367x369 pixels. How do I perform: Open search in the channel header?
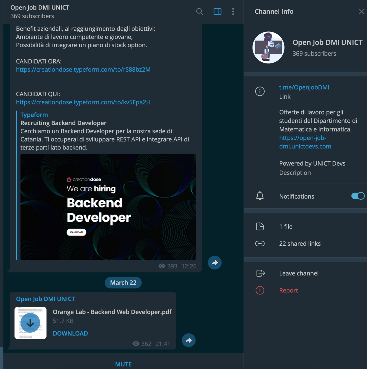point(200,11)
